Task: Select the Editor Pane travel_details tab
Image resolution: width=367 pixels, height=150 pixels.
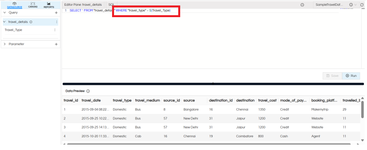Action: coord(83,5)
